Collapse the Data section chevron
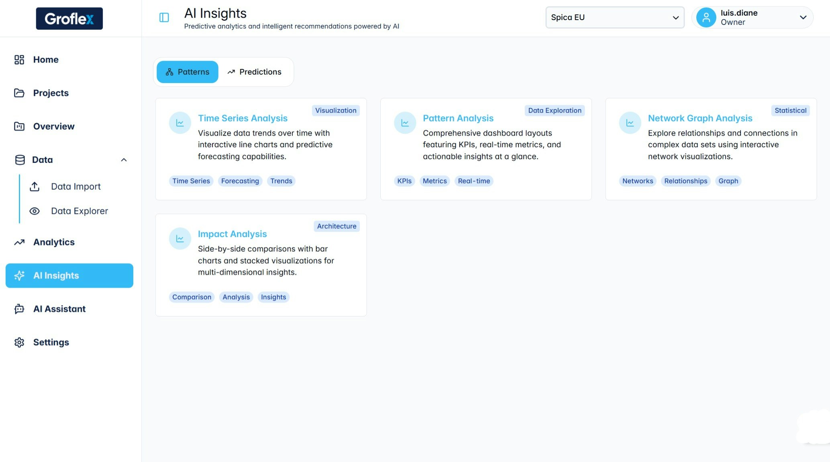 click(x=124, y=160)
